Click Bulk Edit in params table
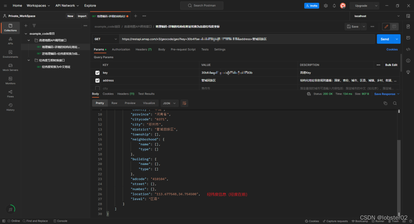This screenshot has height=224, width=414. tap(391, 65)
